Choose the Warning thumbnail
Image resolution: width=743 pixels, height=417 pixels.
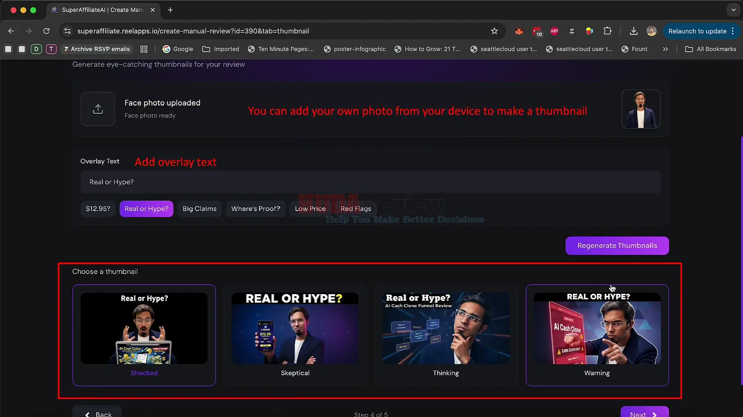[597, 335]
